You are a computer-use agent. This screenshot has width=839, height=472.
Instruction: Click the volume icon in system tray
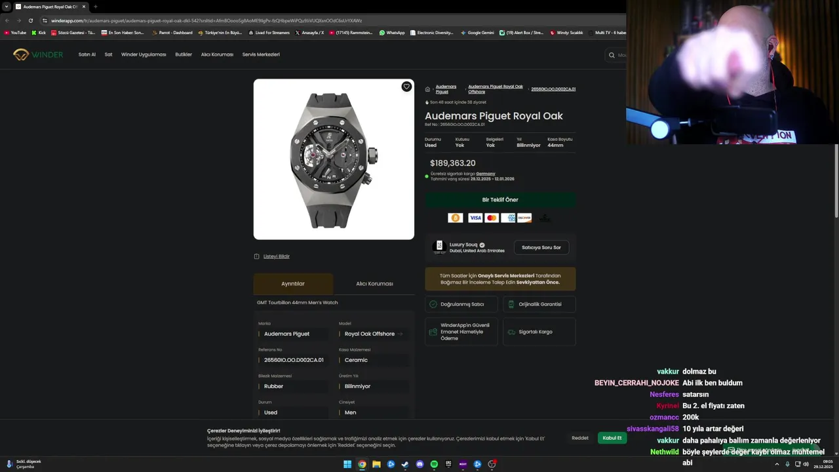[806, 464]
